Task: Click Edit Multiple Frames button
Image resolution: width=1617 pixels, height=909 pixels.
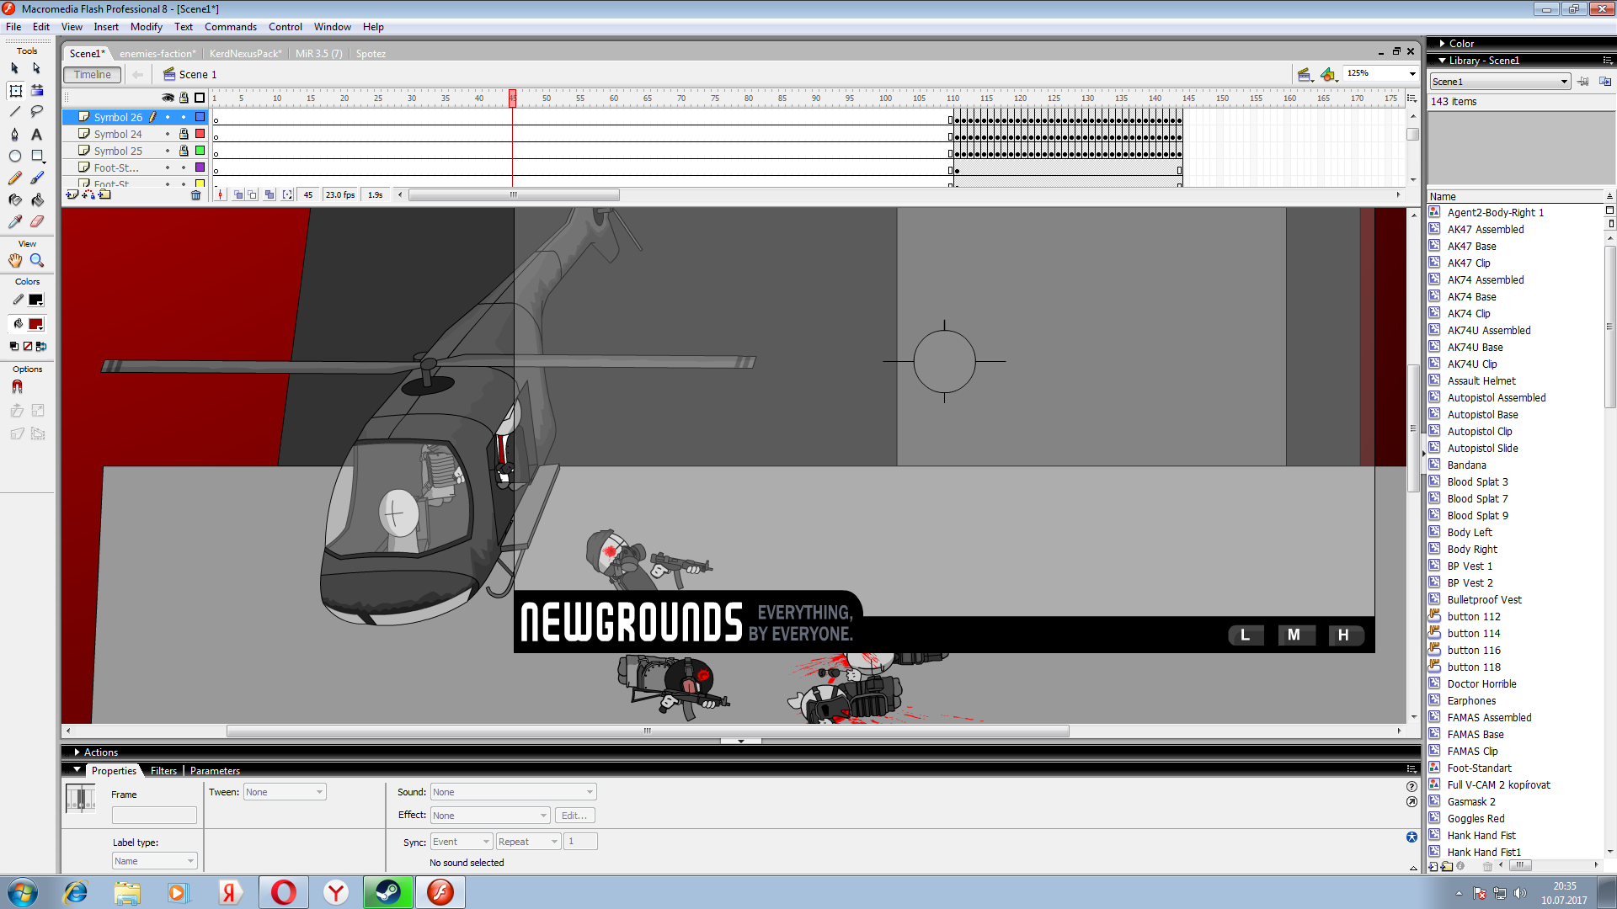Action: 269,194
